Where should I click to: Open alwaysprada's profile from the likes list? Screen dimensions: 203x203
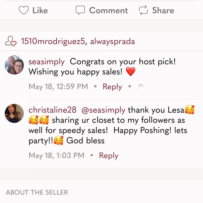[112, 42]
